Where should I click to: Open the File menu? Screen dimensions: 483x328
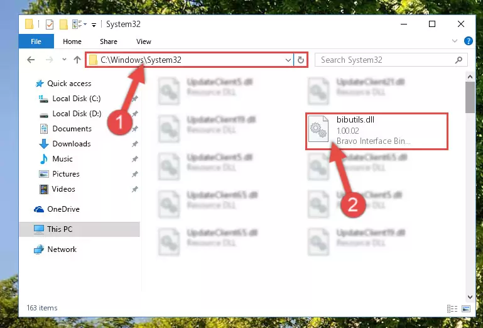[36, 41]
